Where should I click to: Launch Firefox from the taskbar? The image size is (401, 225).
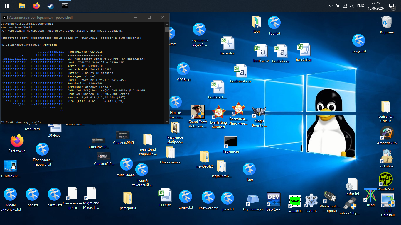tap(36, 6)
